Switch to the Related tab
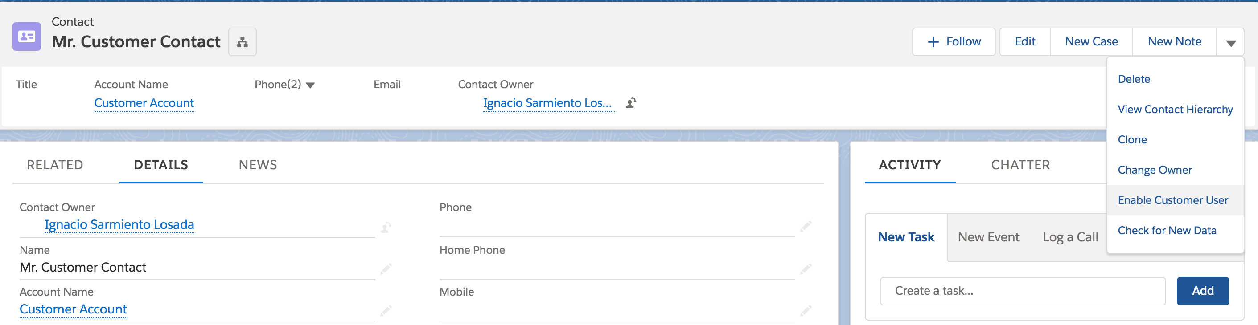Screen dimensions: 1258x325 [55, 165]
